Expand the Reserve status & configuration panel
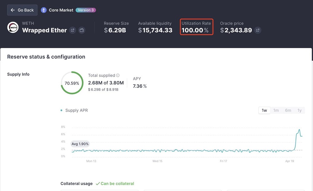 45,57
